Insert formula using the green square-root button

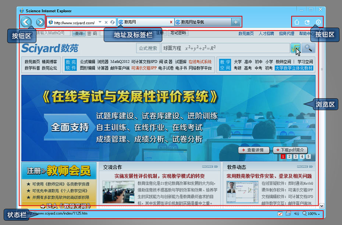pyautogui.click(x=296, y=48)
